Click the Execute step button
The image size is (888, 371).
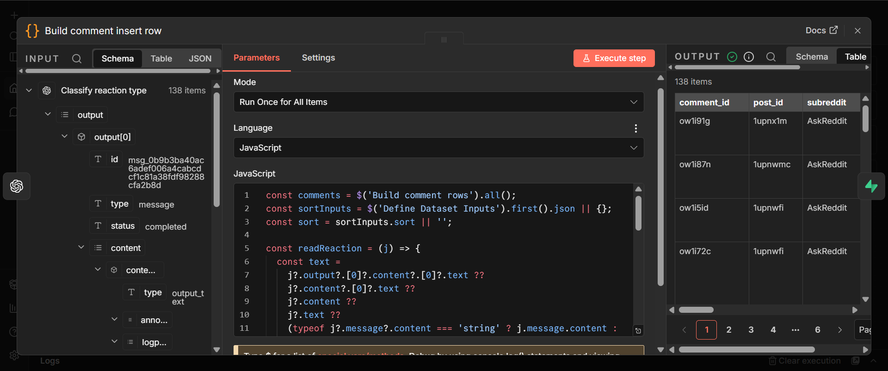point(614,58)
